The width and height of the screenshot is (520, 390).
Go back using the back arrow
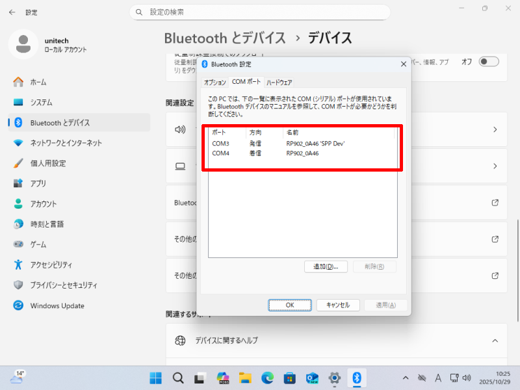(x=12, y=12)
